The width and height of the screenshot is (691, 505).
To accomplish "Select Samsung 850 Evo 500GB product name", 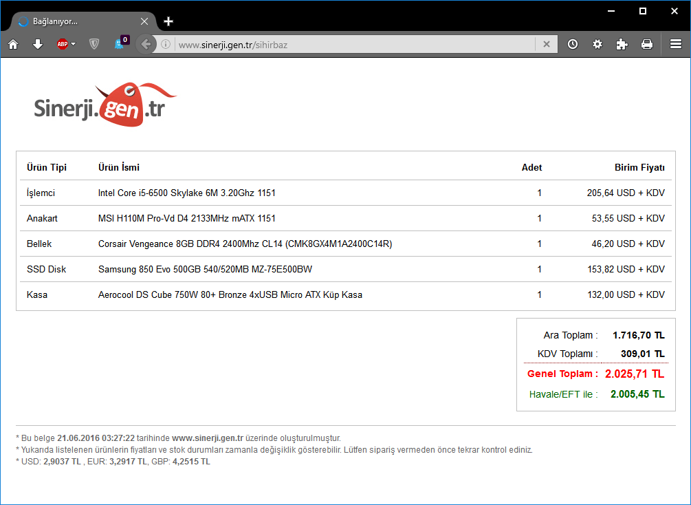I will coord(205,270).
